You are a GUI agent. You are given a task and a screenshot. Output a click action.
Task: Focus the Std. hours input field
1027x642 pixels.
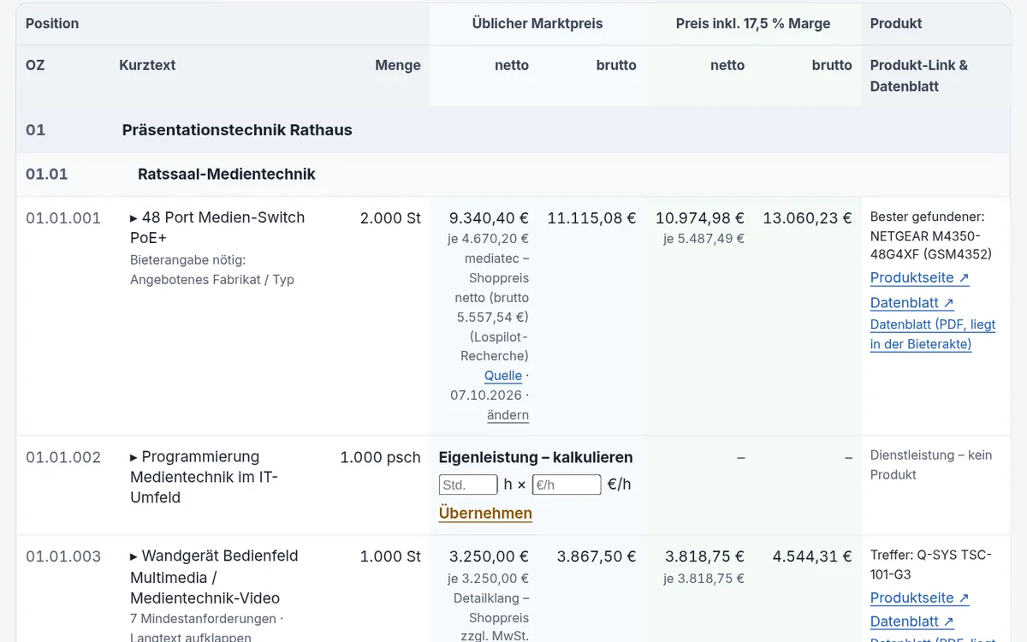(x=468, y=484)
